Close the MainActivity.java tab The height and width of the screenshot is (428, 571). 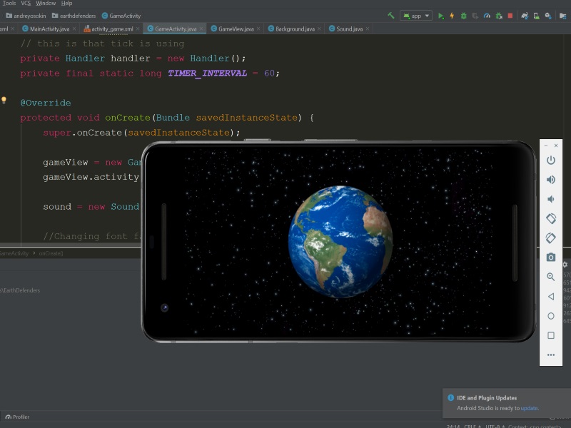coord(75,29)
